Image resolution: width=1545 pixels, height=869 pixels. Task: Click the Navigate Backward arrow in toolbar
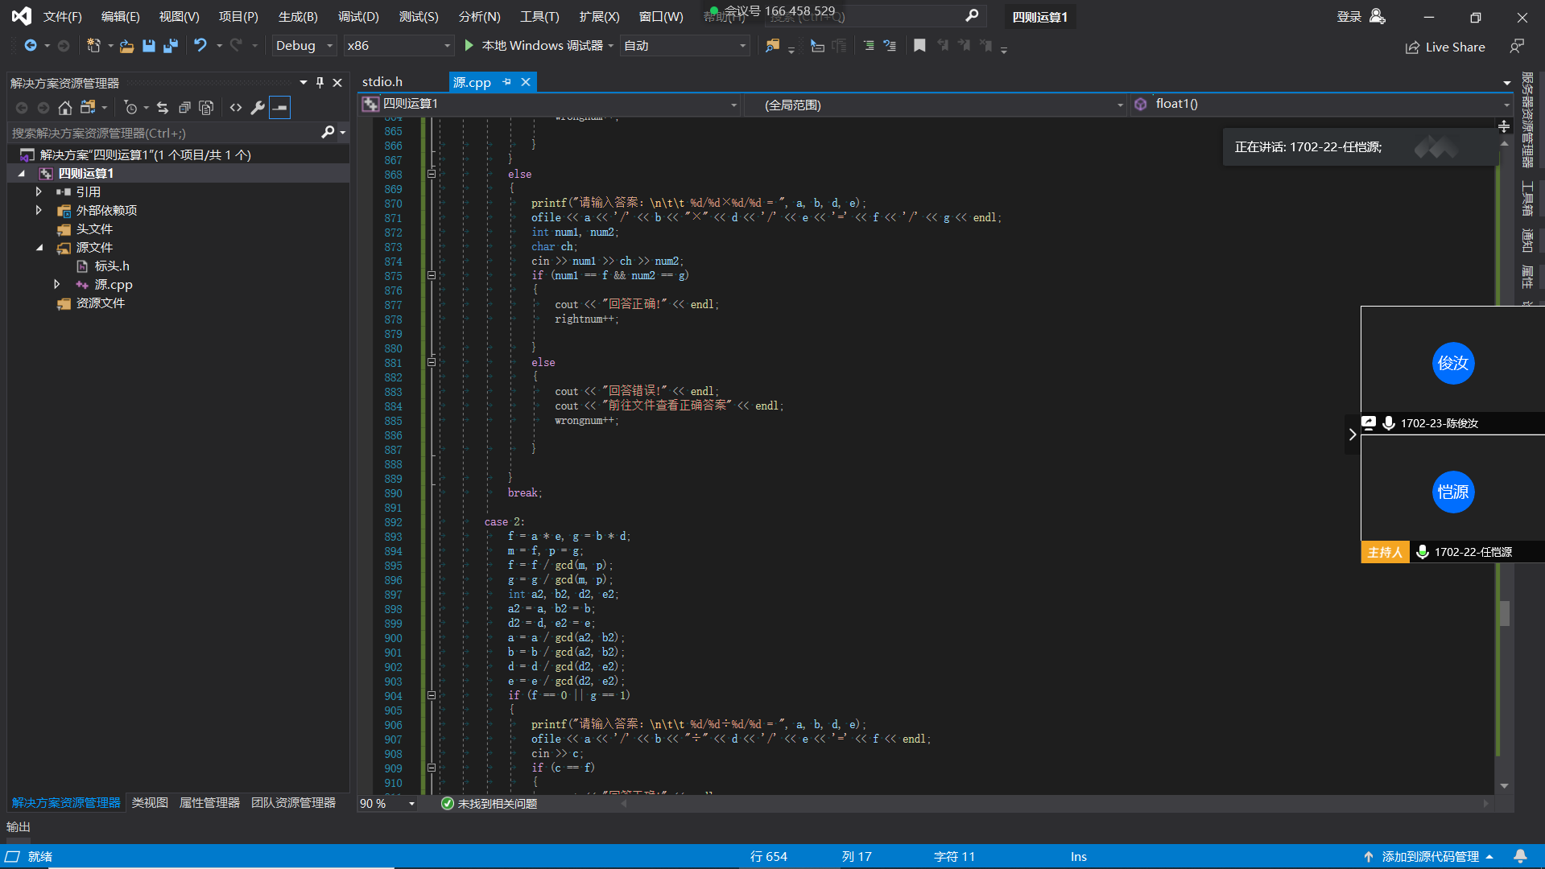[x=30, y=46]
